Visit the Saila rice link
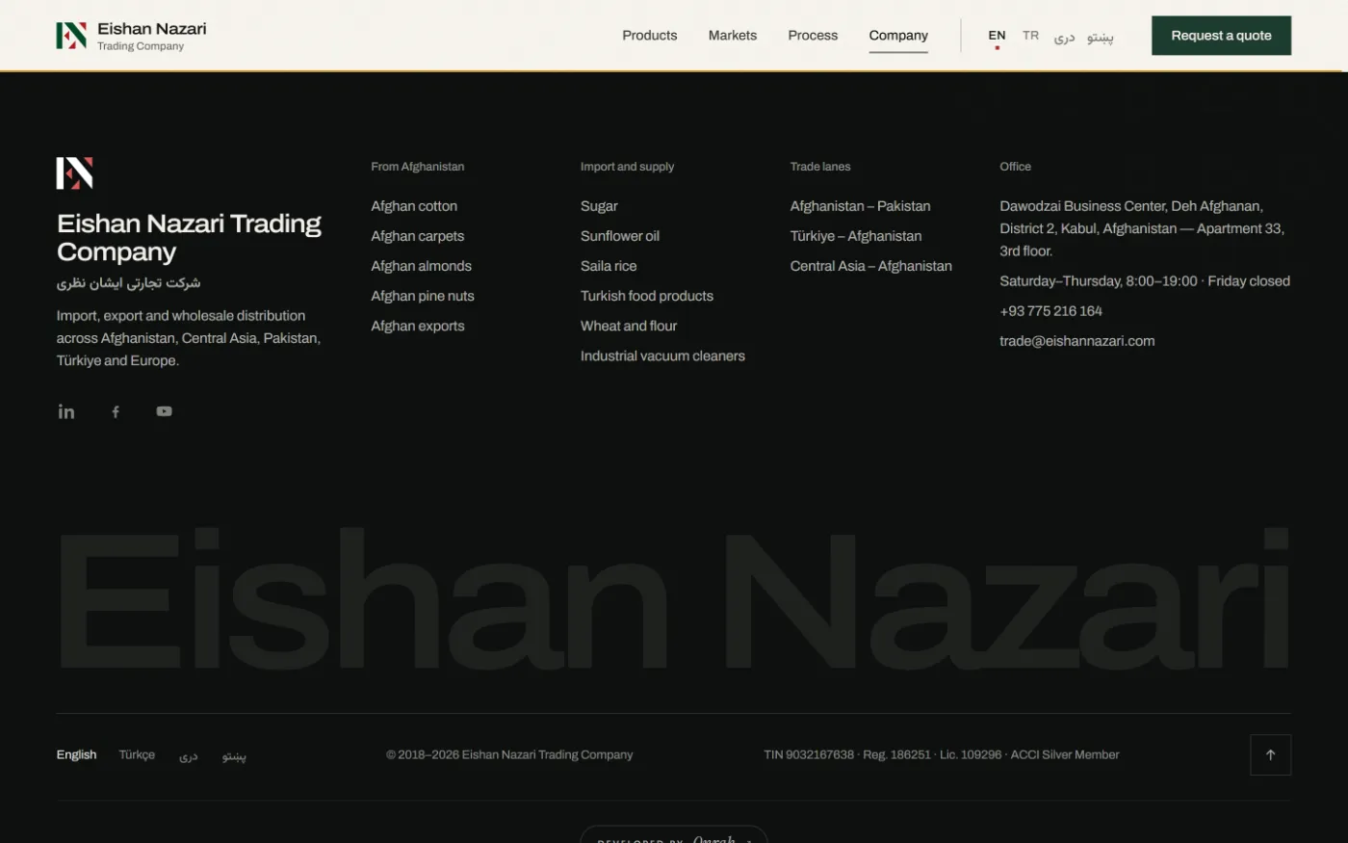Viewport: 1348px width, 843px height. [x=609, y=266]
